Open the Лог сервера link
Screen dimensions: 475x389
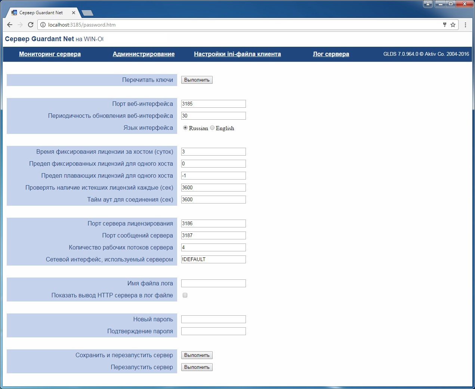[331, 54]
